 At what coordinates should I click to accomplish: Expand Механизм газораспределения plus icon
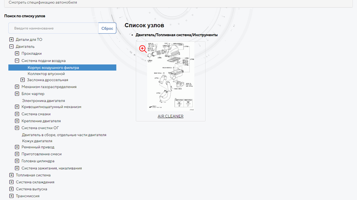coord(17,87)
